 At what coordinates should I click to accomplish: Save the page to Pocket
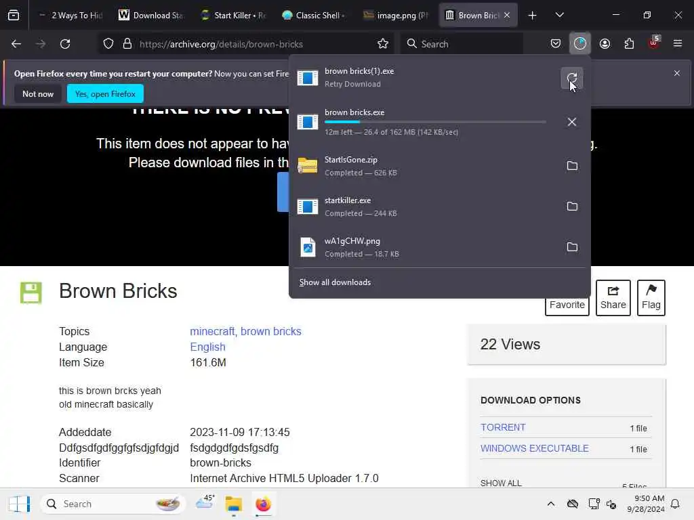[x=556, y=44]
